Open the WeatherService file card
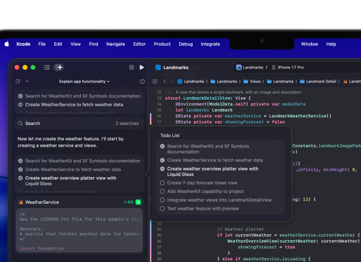Image resolution: width=361 pixels, height=262 pixels. (80, 202)
